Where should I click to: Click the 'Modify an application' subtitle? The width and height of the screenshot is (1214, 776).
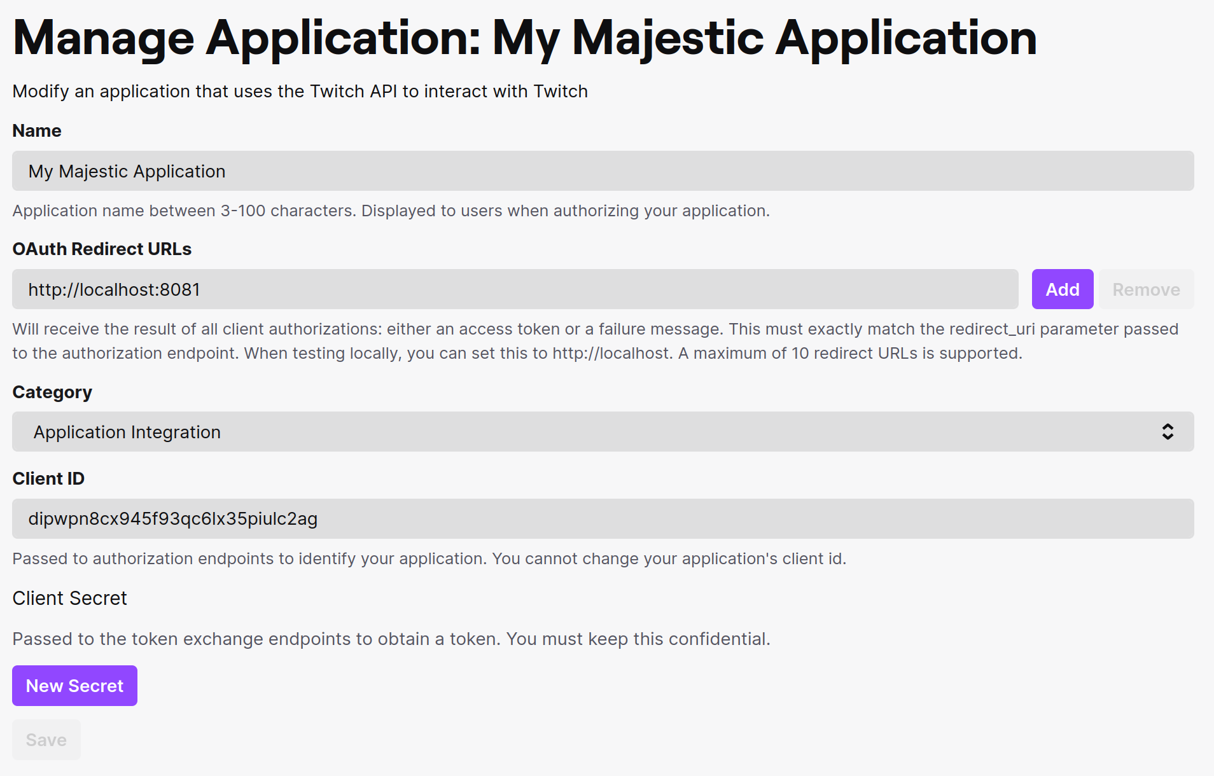point(300,92)
